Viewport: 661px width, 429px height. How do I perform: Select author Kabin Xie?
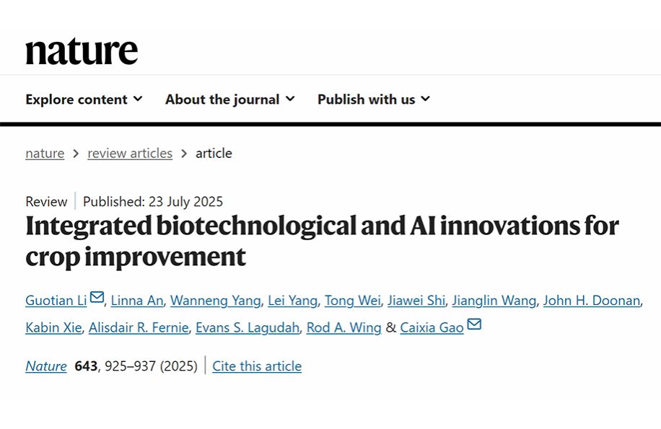click(x=53, y=328)
